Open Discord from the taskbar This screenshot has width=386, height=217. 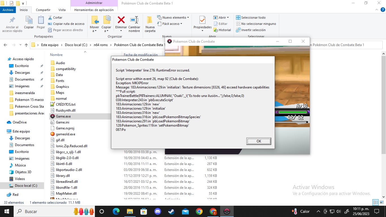pos(157,211)
